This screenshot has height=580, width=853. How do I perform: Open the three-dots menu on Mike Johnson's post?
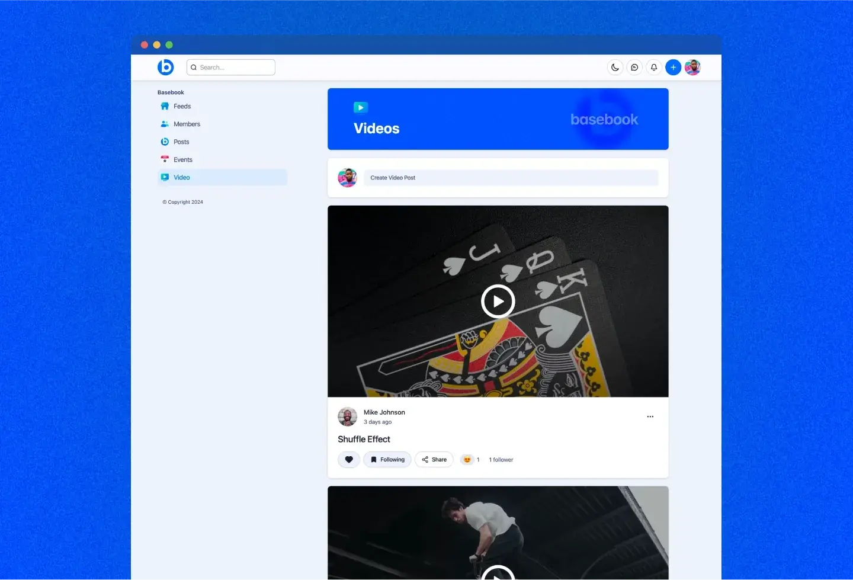[x=650, y=416]
